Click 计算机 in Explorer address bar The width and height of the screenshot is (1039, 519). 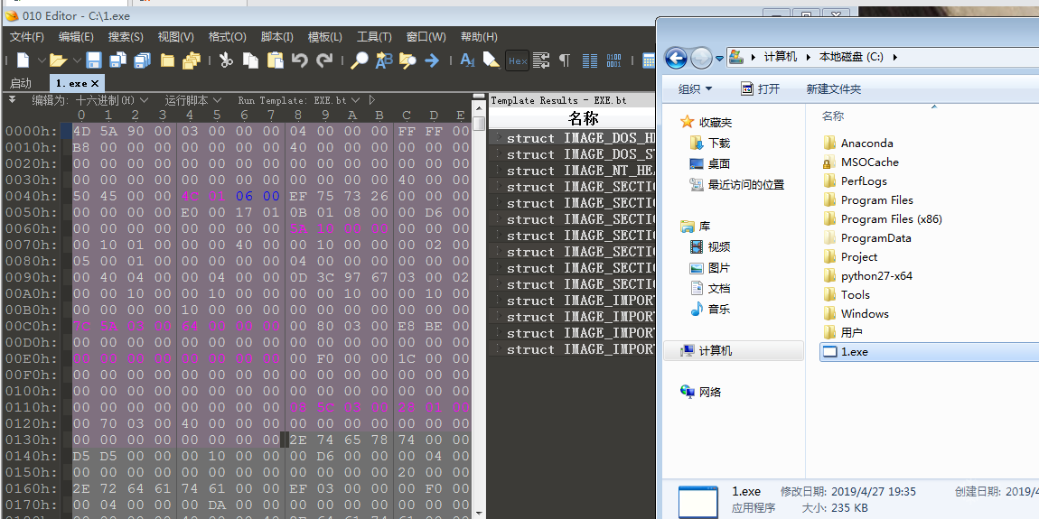(x=781, y=57)
